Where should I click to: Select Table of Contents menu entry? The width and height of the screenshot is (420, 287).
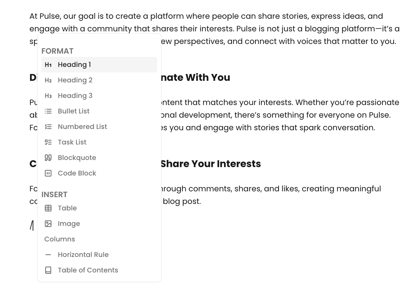(88, 270)
